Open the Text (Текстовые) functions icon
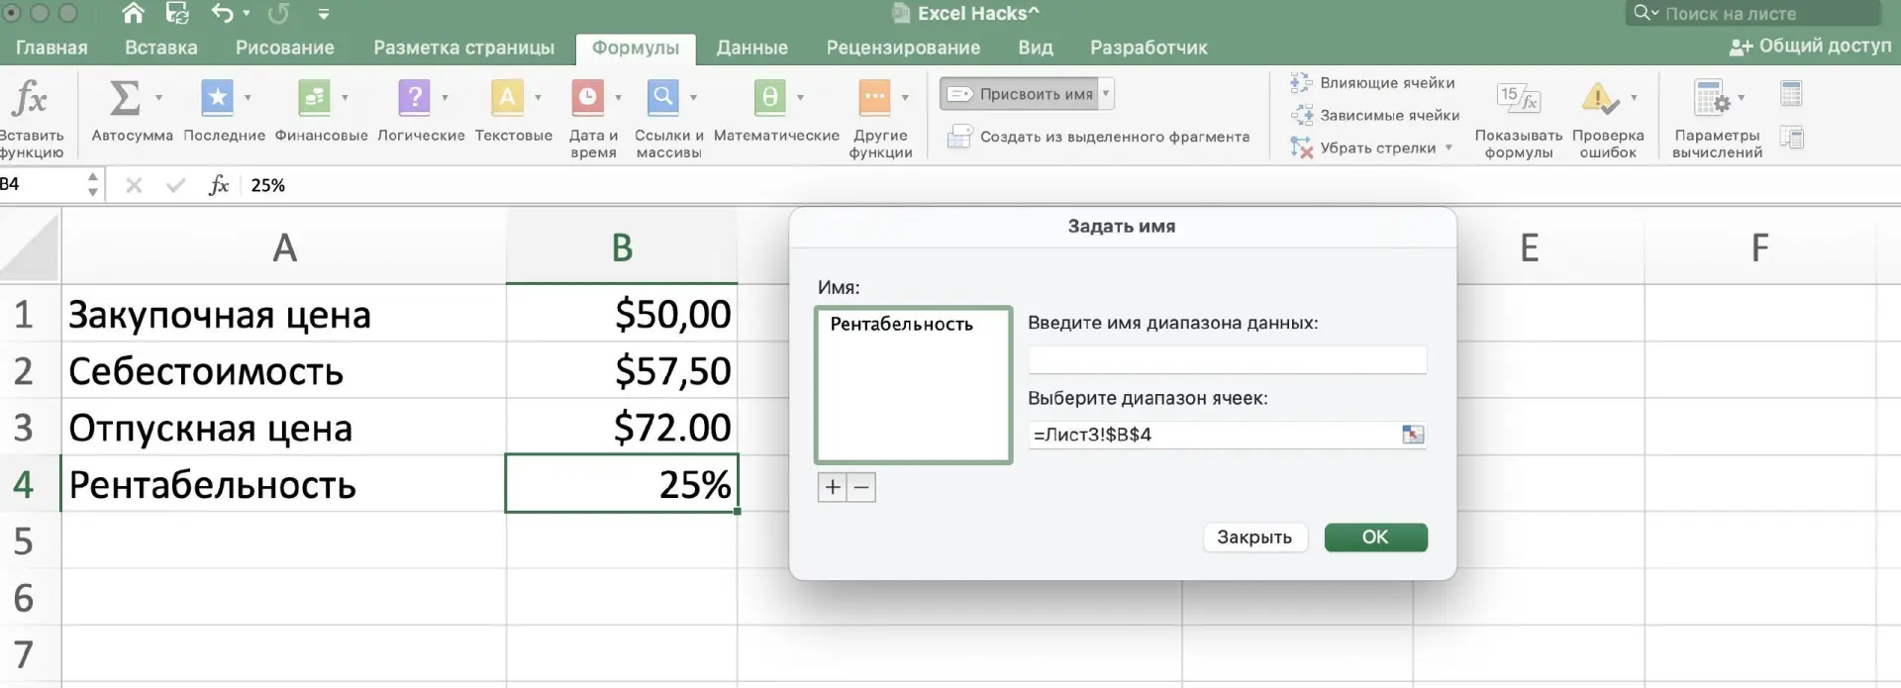This screenshot has height=688, width=1901. (x=507, y=97)
